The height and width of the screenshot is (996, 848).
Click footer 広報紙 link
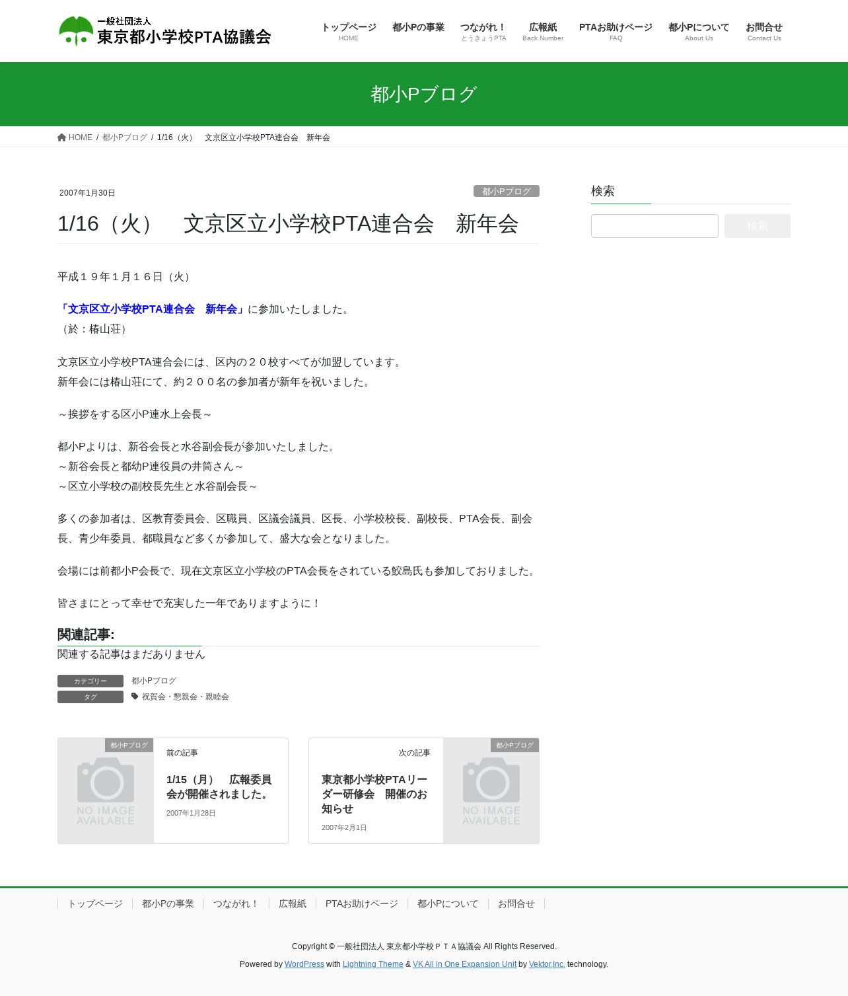(x=293, y=903)
